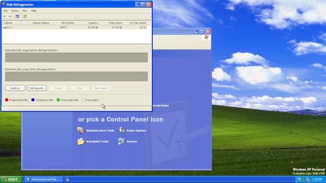Click the File System column header
The width and height of the screenshot is (326, 183).
point(69,23)
